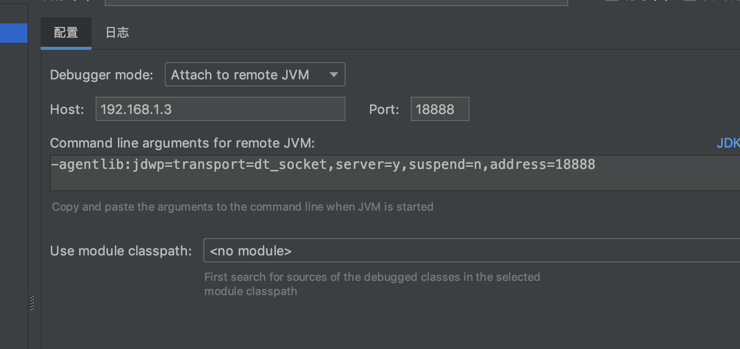Click the Use module classpath label
Image resolution: width=740 pixels, height=349 pixels.
[121, 251]
